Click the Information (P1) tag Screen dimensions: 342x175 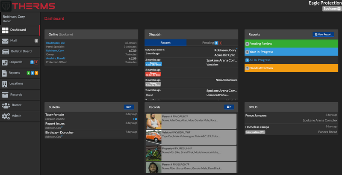255,132
